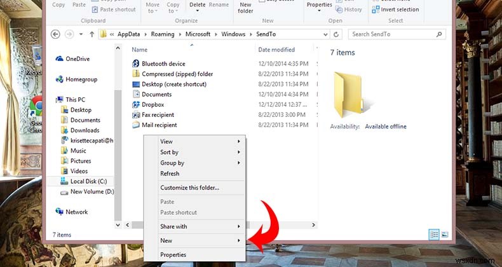
Task: Select the Dropbox item
Action: pos(148,105)
